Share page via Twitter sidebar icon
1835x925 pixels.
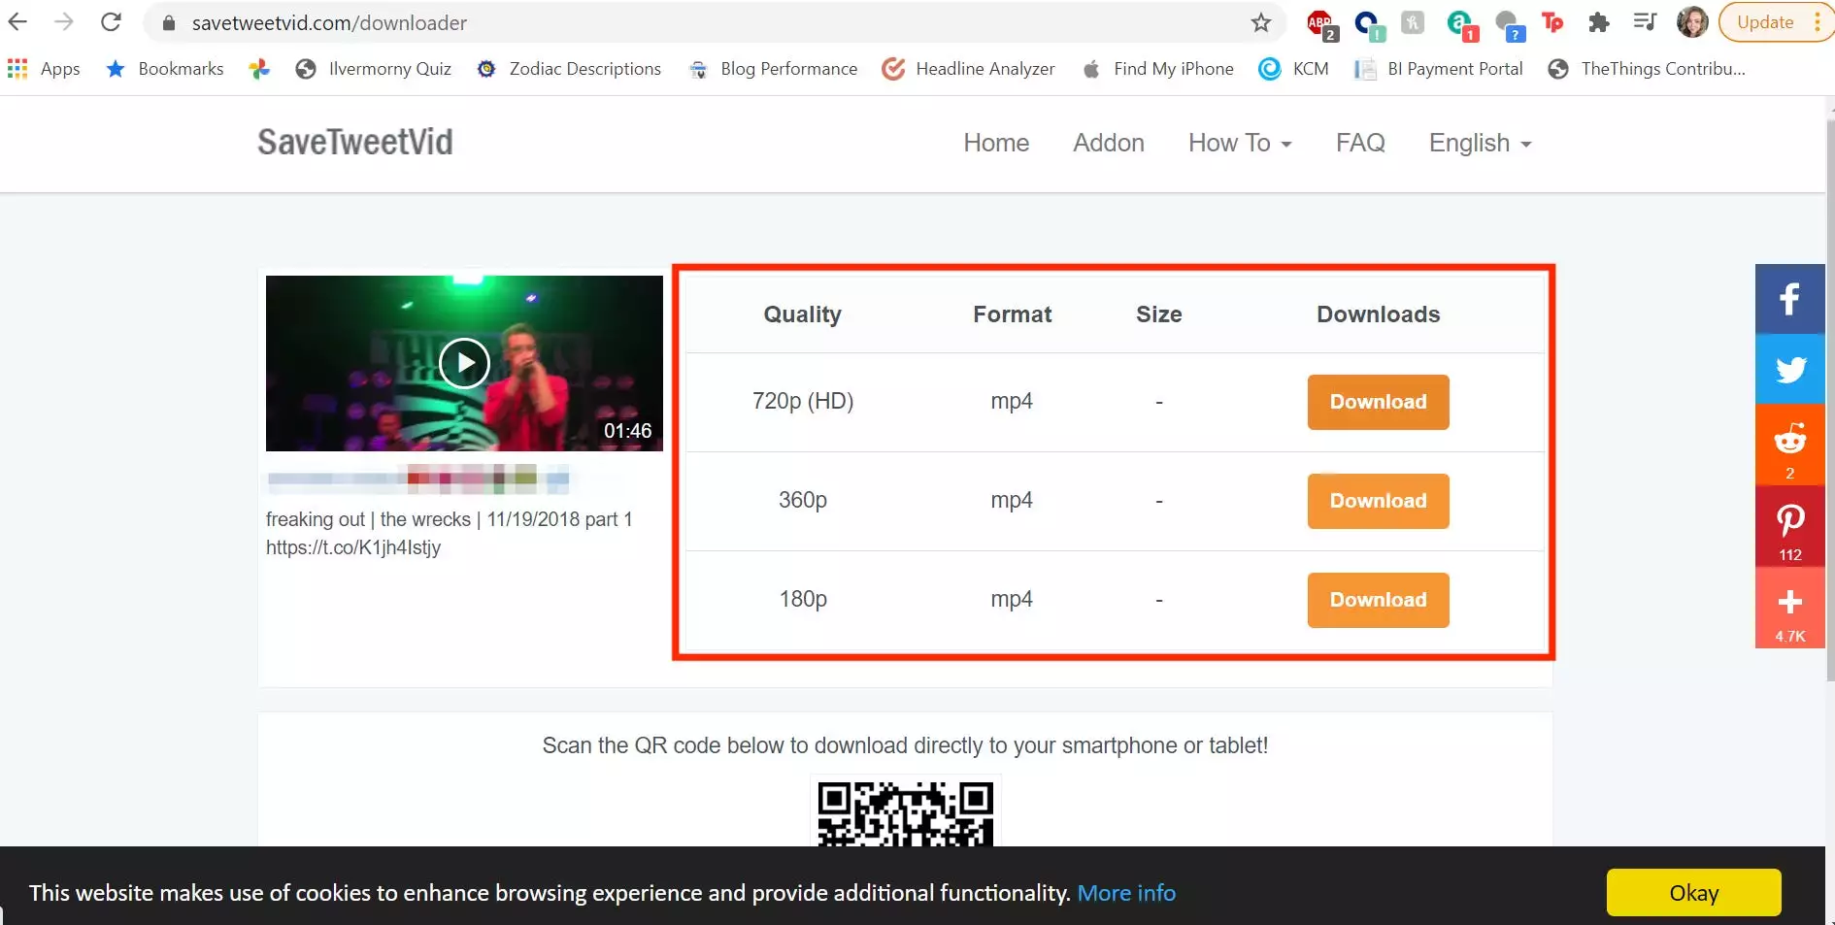coord(1789,369)
